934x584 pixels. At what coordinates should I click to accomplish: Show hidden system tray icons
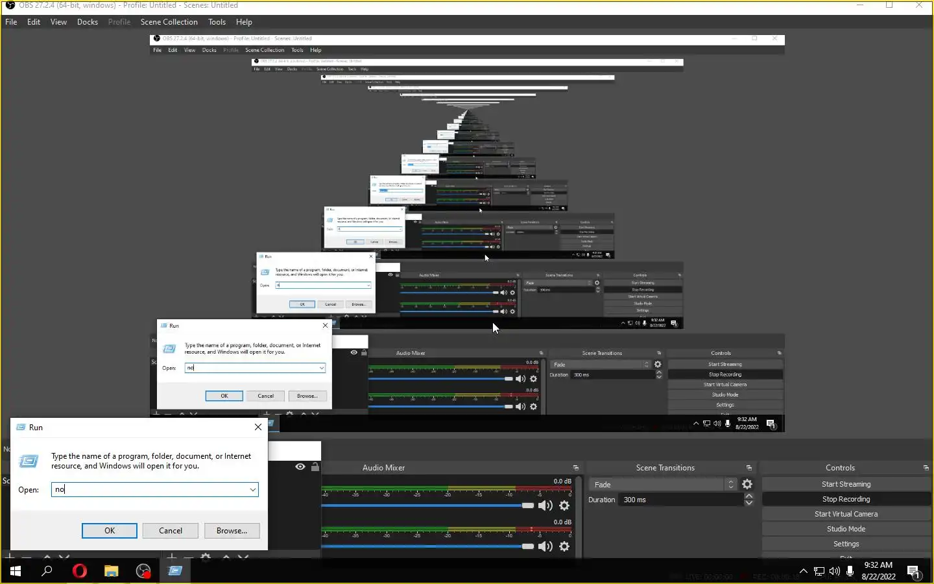[x=804, y=571]
